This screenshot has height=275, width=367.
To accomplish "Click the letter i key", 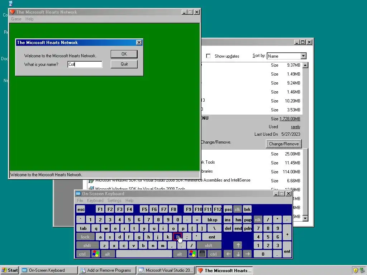I will [x=163, y=228].
